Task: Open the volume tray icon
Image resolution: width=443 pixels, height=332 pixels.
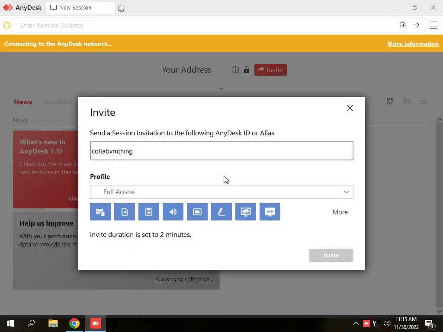Action: (x=387, y=323)
